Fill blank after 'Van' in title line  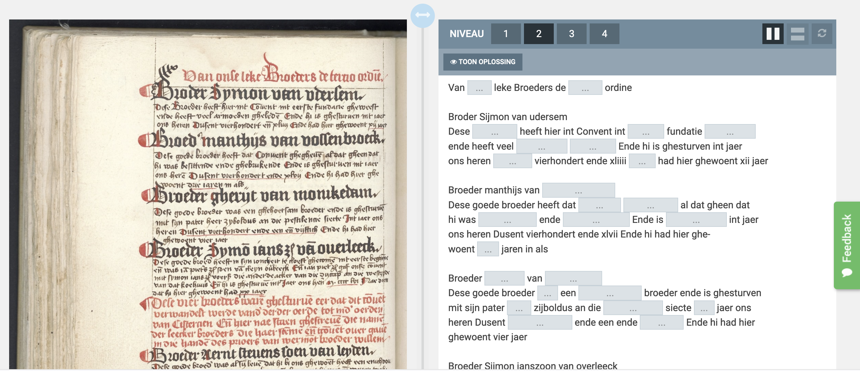tap(479, 88)
